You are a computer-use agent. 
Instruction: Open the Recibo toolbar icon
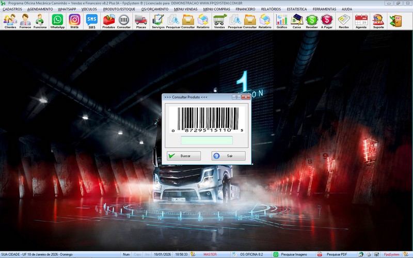tap(343, 21)
